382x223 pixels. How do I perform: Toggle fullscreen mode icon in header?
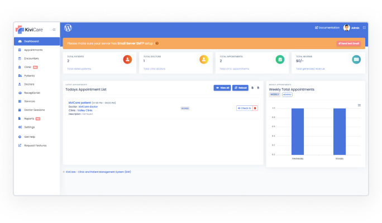[364, 28]
